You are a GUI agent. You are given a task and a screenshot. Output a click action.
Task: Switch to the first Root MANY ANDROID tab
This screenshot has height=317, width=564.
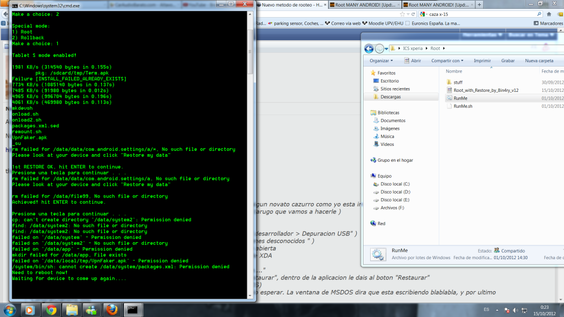tap(364, 4)
